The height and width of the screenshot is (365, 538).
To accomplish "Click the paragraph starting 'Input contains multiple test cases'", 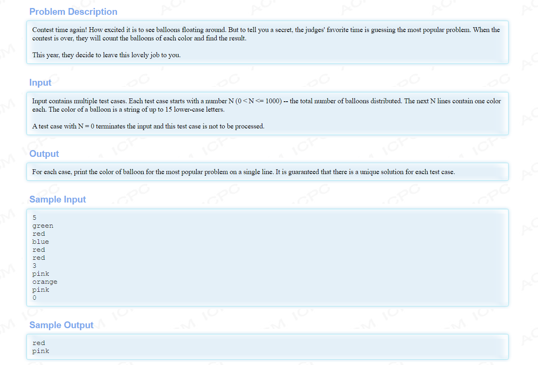I will (266, 105).
